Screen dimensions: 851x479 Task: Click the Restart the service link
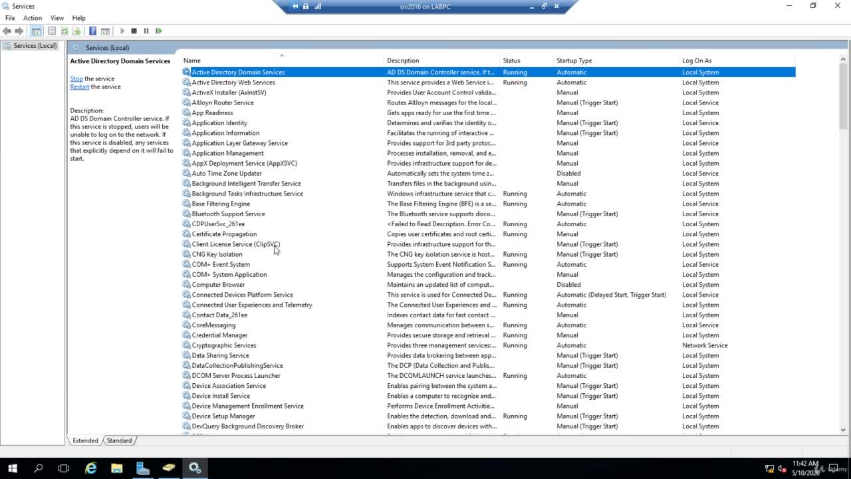(x=80, y=86)
